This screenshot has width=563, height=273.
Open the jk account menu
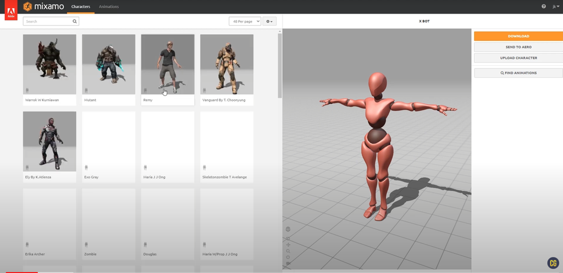[555, 7]
